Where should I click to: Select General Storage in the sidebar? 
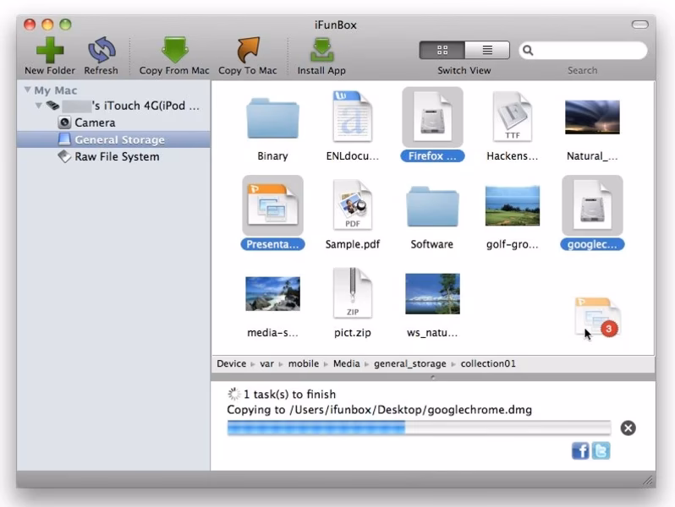118,139
